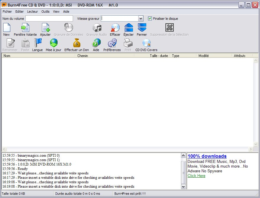
Task: Click the Print printer icon
Action: (128, 43)
